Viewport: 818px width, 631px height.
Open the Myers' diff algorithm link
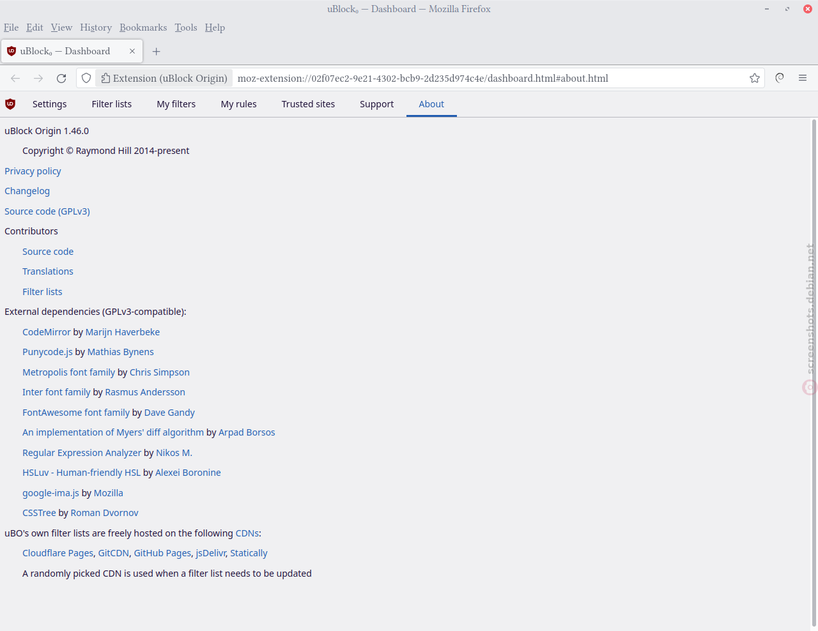pos(113,432)
